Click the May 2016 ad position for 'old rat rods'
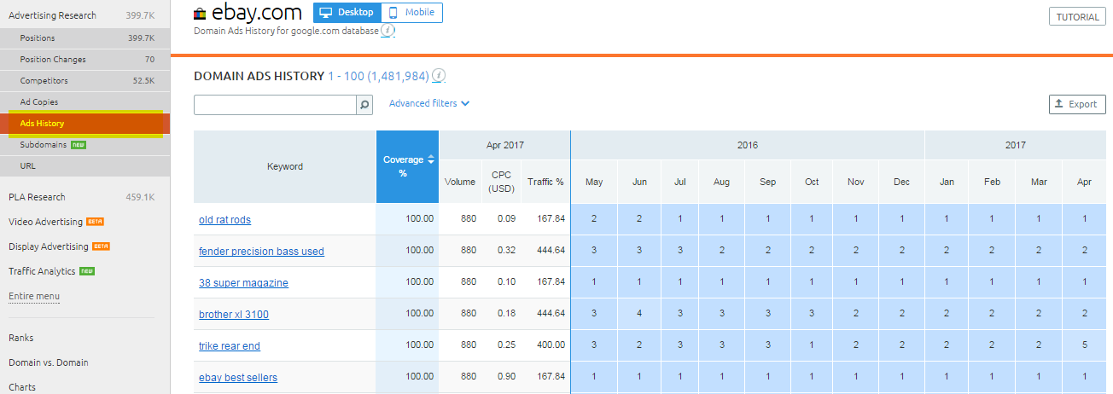Viewport: 1113px width, 394px height. (593, 219)
